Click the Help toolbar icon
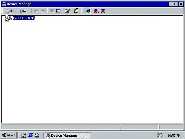This screenshot has width=185, height=139. tap(76, 11)
